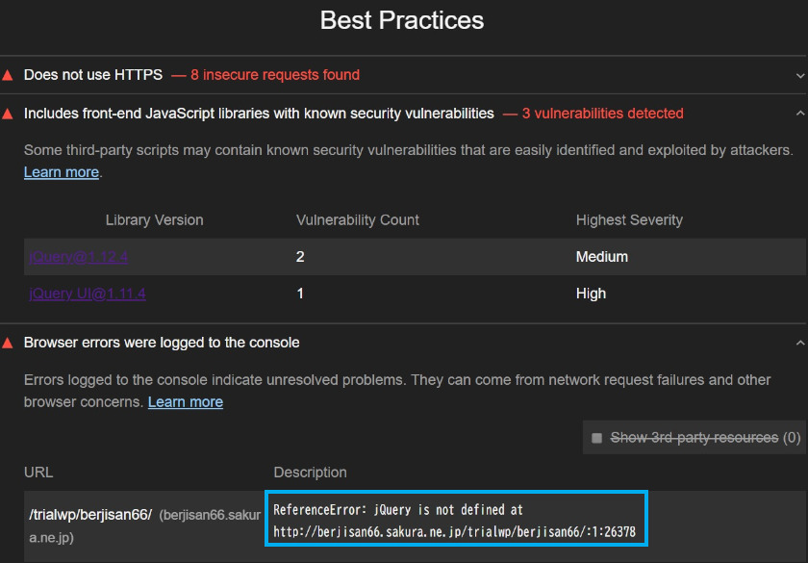Viewport: 808px width, 563px height.
Task: Click the /trialwp/berjisan66/ URL entry
Action: tap(90, 515)
